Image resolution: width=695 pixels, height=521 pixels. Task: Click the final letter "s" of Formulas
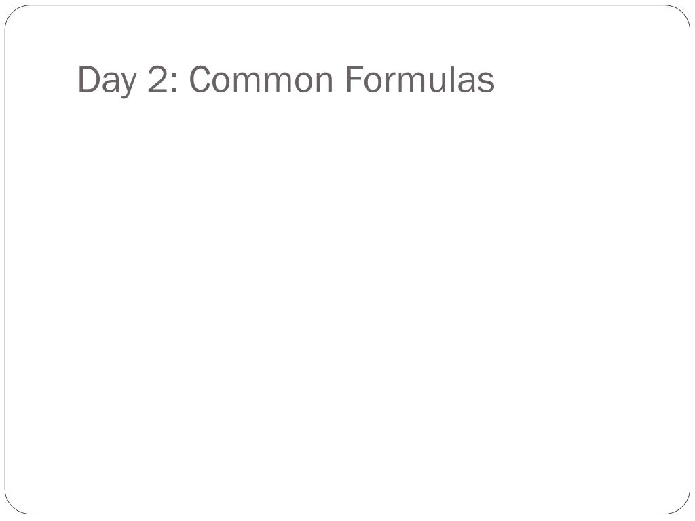(486, 83)
